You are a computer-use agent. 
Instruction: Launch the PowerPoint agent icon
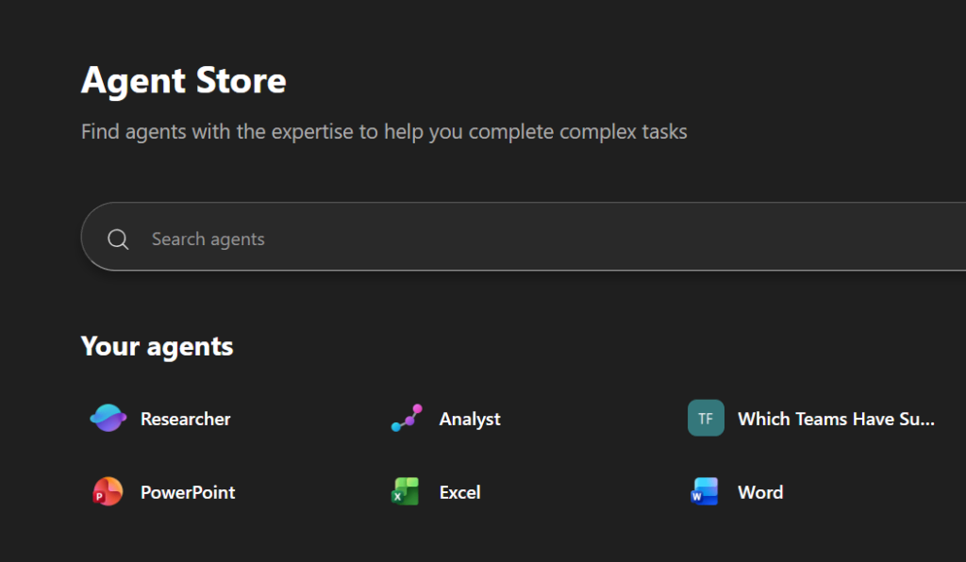point(108,491)
